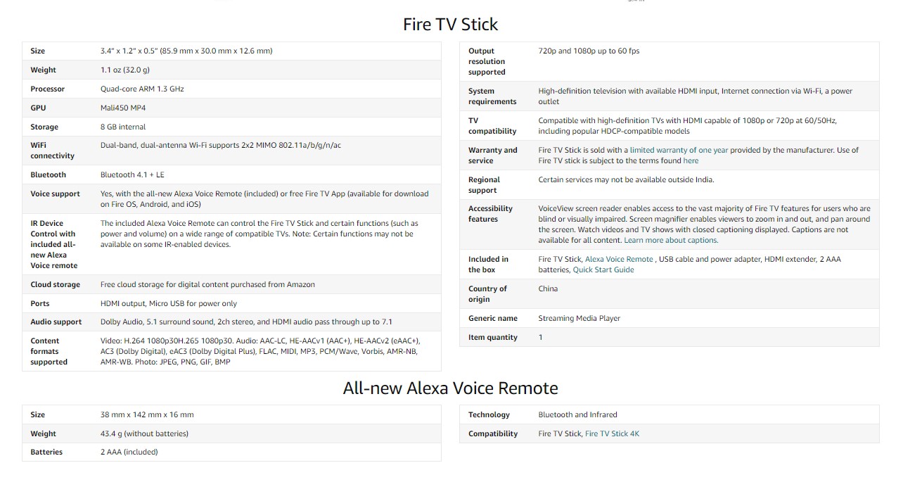Open Learn more about captions link
The image size is (922, 482).
(x=671, y=240)
